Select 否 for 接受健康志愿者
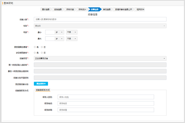Viewport: 185px width, 123px height. click(x=42, y=47)
